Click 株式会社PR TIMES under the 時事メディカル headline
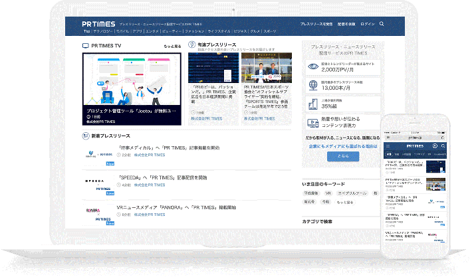 pyautogui.click(x=150, y=155)
